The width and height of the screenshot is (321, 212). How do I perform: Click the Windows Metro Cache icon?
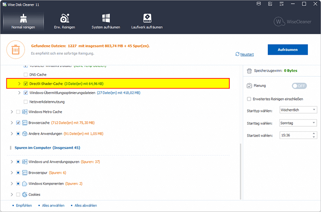(x=25, y=112)
